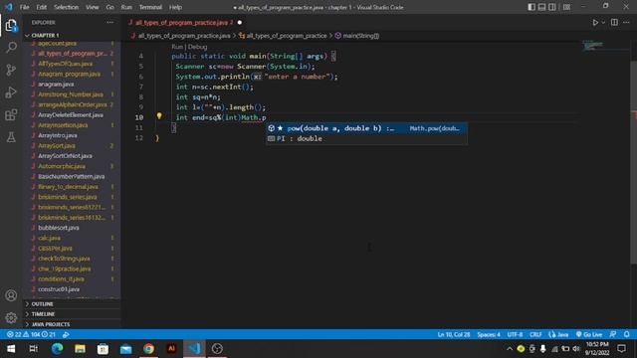Toggle the bottom panel layout icon
Viewport: 637px width, 358px height.
point(541,7)
